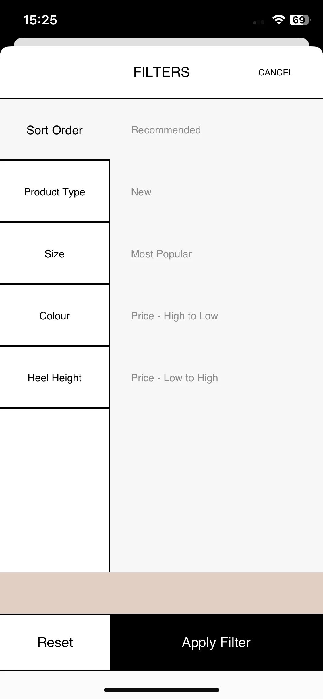This screenshot has height=699, width=323.
Task: Select the Sort Order filter category
Action: pyautogui.click(x=55, y=130)
